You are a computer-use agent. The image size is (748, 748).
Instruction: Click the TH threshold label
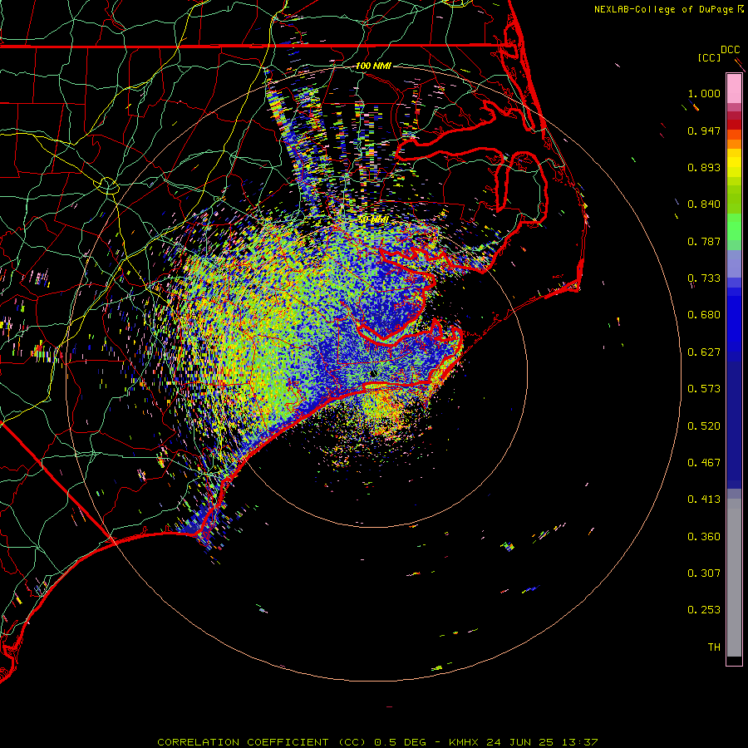pyautogui.click(x=714, y=647)
